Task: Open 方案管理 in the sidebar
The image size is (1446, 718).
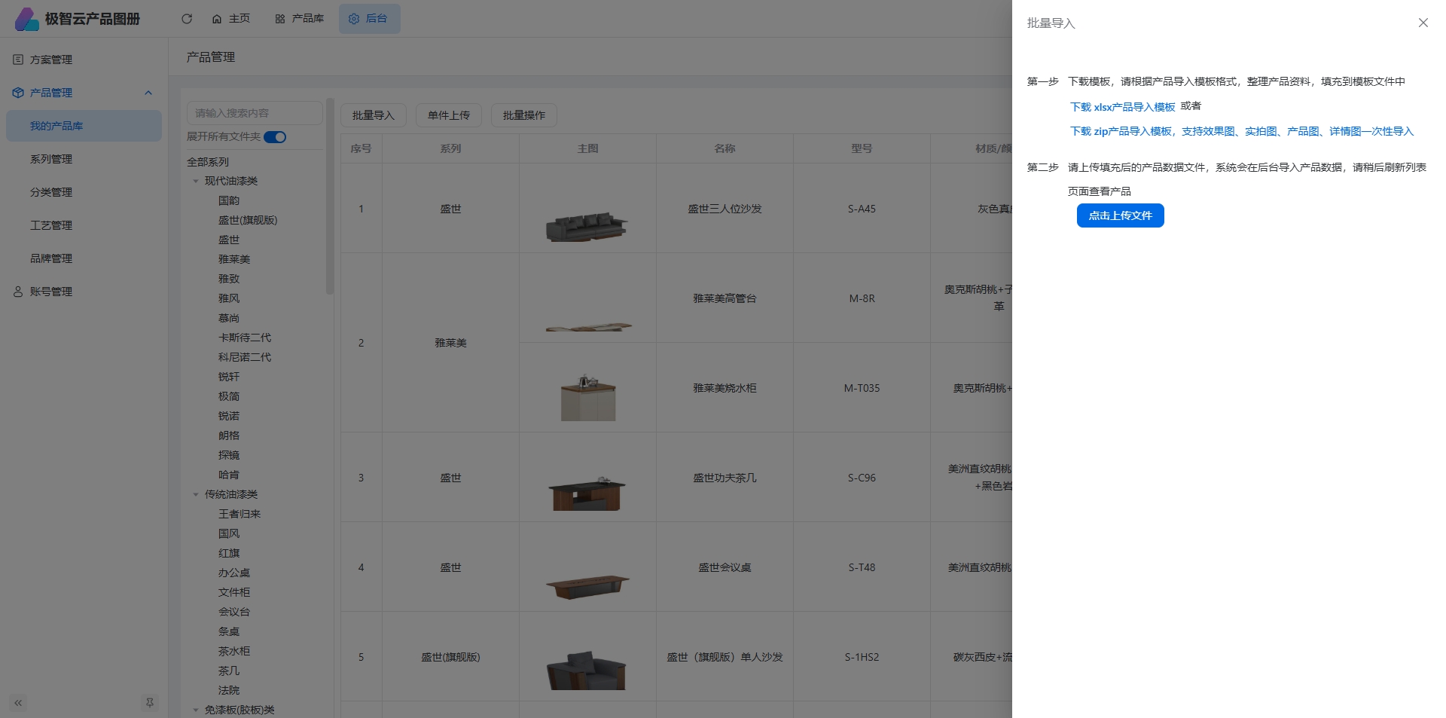Action: click(51, 60)
